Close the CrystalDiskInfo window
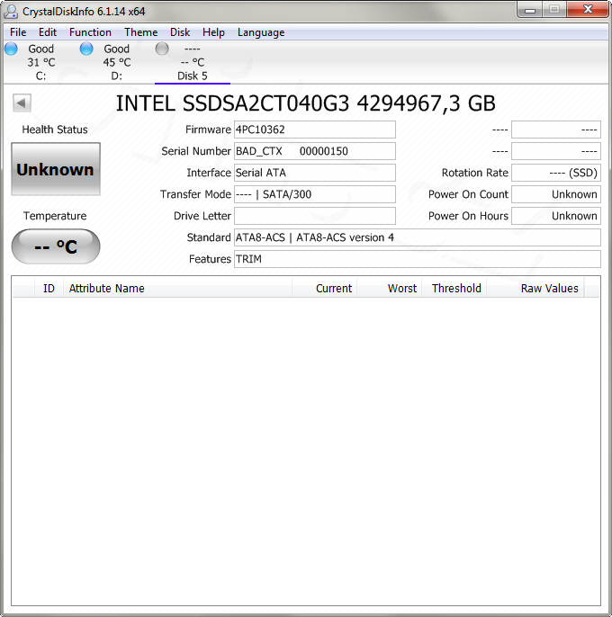This screenshot has height=617, width=612. (x=588, y=10)
